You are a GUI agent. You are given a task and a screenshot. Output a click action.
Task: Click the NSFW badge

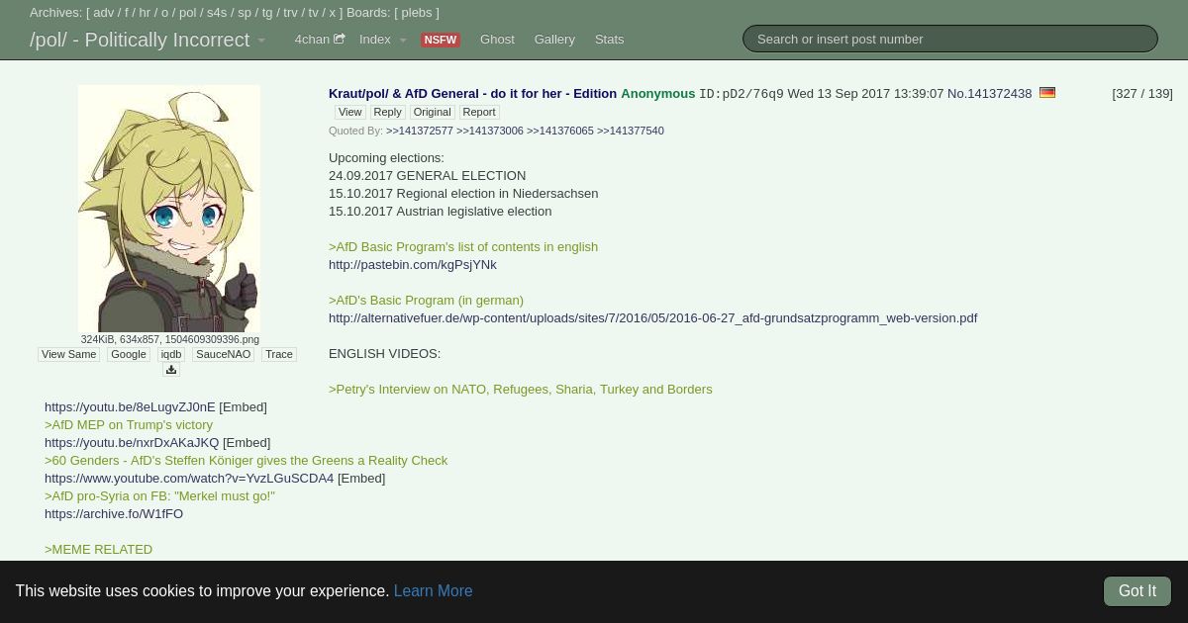[x=440, y=40]
